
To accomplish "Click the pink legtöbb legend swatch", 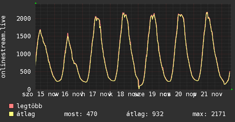I will tap(11, 106).
